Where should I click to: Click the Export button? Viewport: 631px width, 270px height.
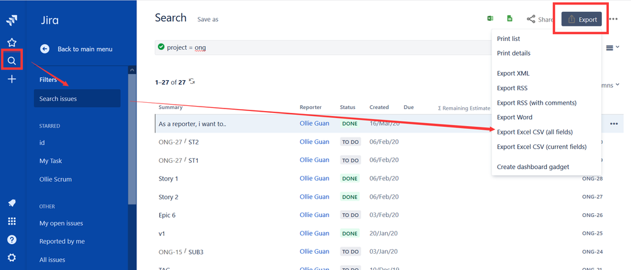pyautogui.click(x=582, y=20)
